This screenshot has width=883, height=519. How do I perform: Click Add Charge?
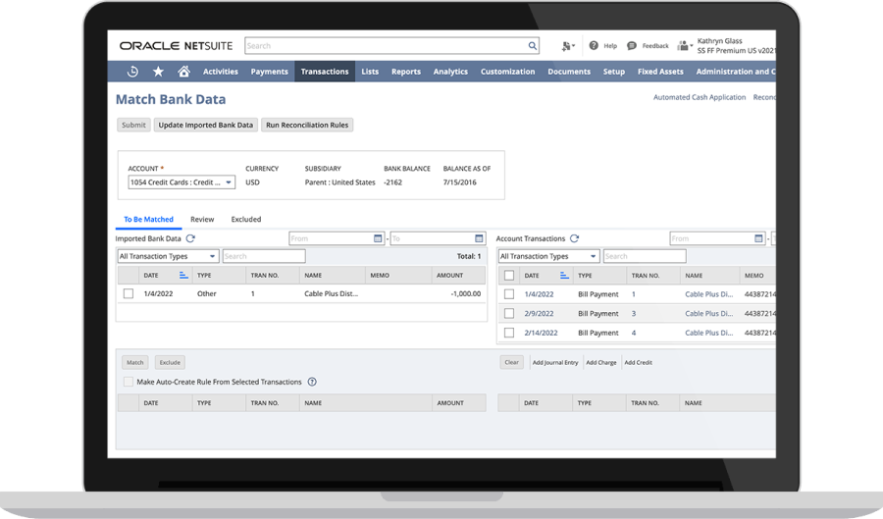click(x=600, y=362)
